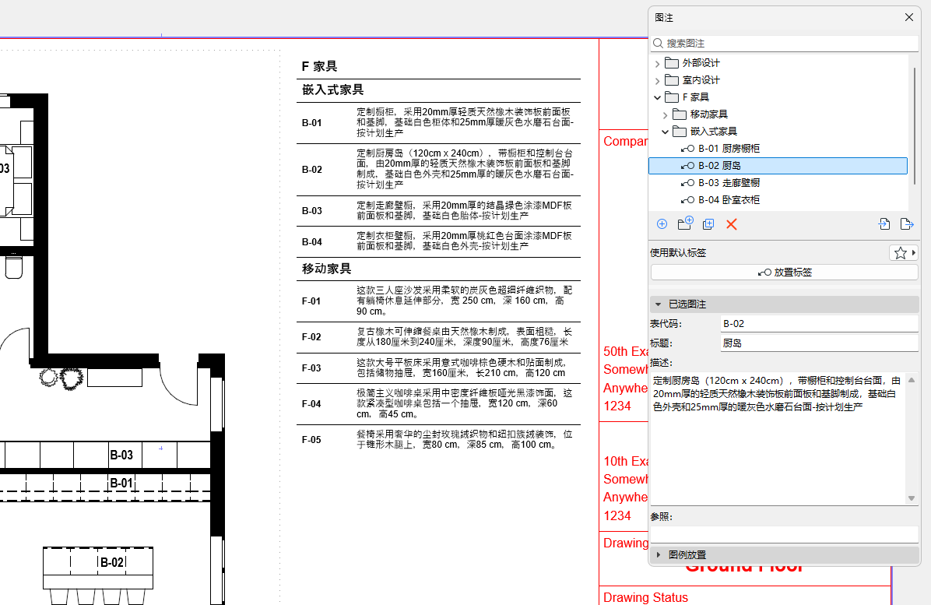Open the favorites star dropdown
The image size is (931, 605).
tap(903, 253)
